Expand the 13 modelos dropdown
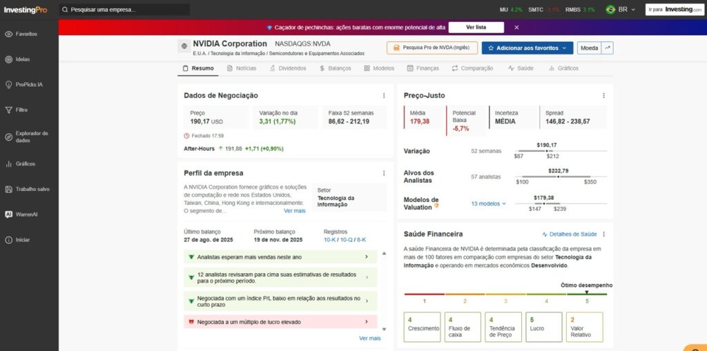The height and width of the screenshot is (351, 707). 489,204
